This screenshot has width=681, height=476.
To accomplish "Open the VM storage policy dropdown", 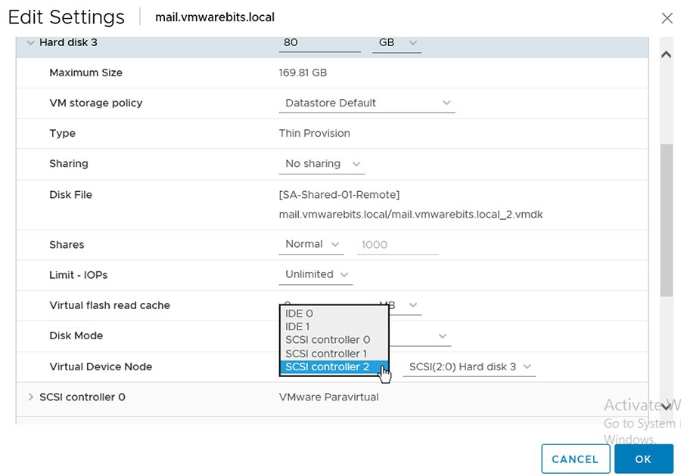I will (x=366, y=103).
